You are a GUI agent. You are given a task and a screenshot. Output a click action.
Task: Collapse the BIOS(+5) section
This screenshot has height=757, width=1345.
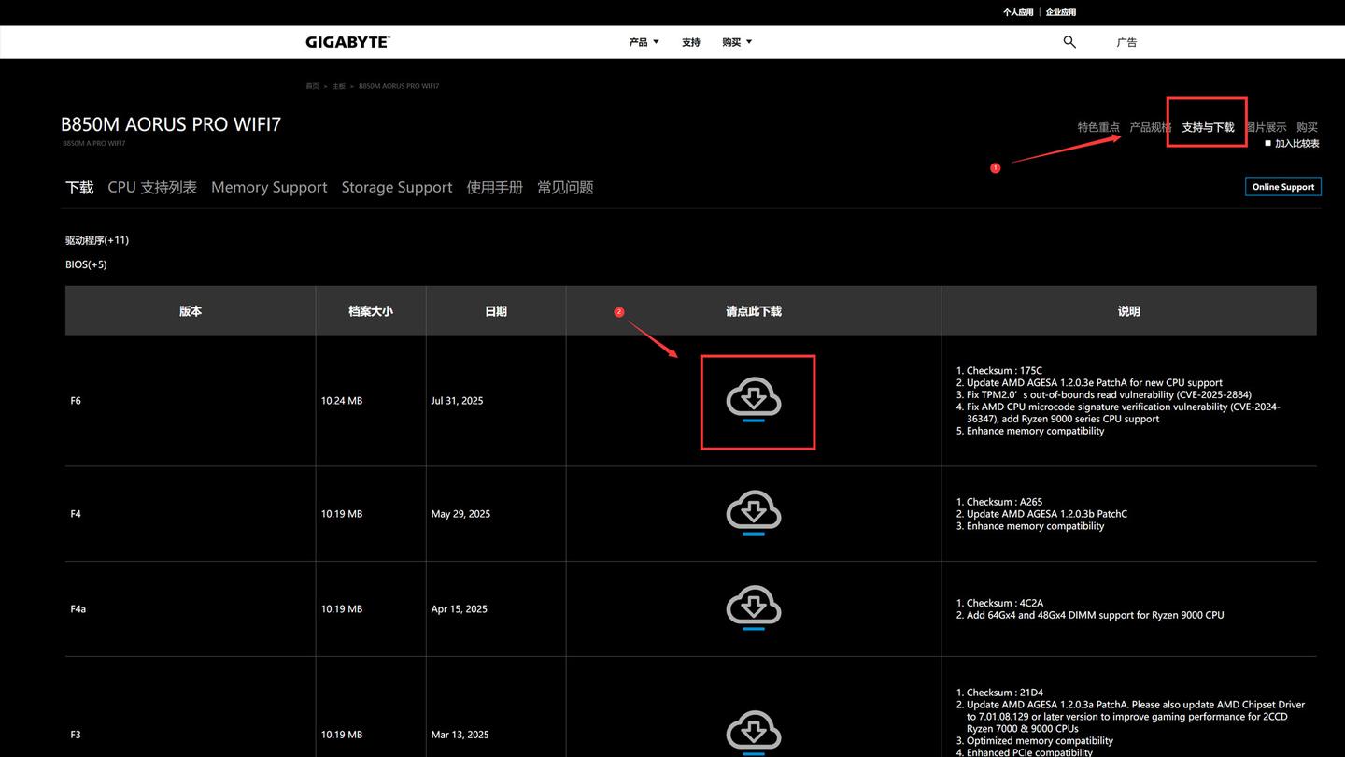coord(86,264)
